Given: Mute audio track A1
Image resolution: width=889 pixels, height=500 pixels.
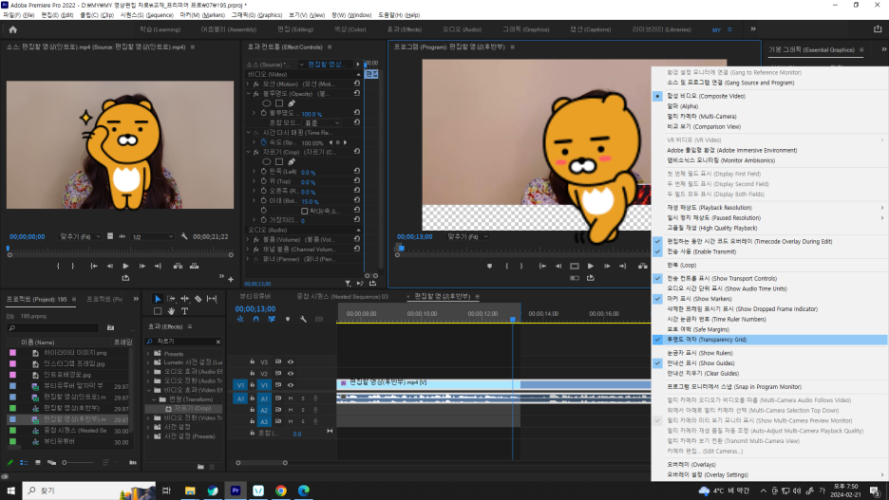Looking at the screenshot, I should (291, 398).
